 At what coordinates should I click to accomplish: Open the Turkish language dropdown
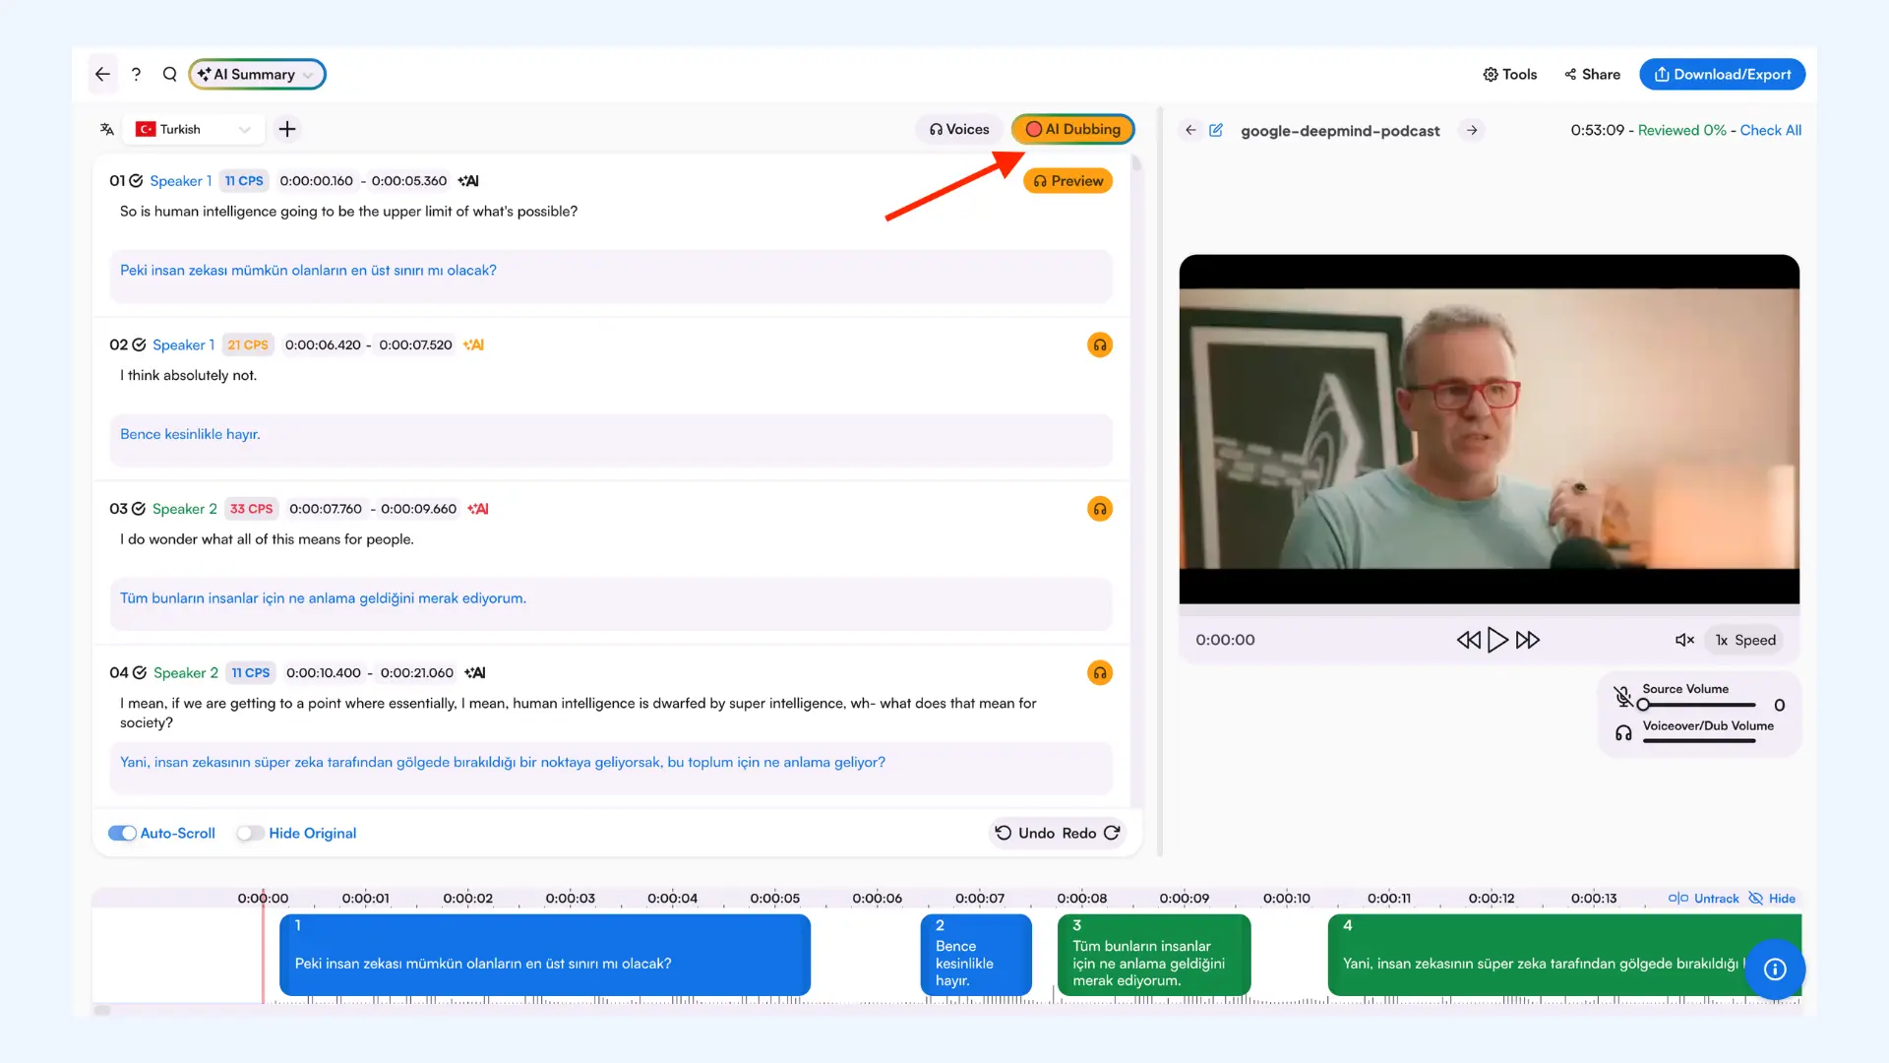coord(195,129)
